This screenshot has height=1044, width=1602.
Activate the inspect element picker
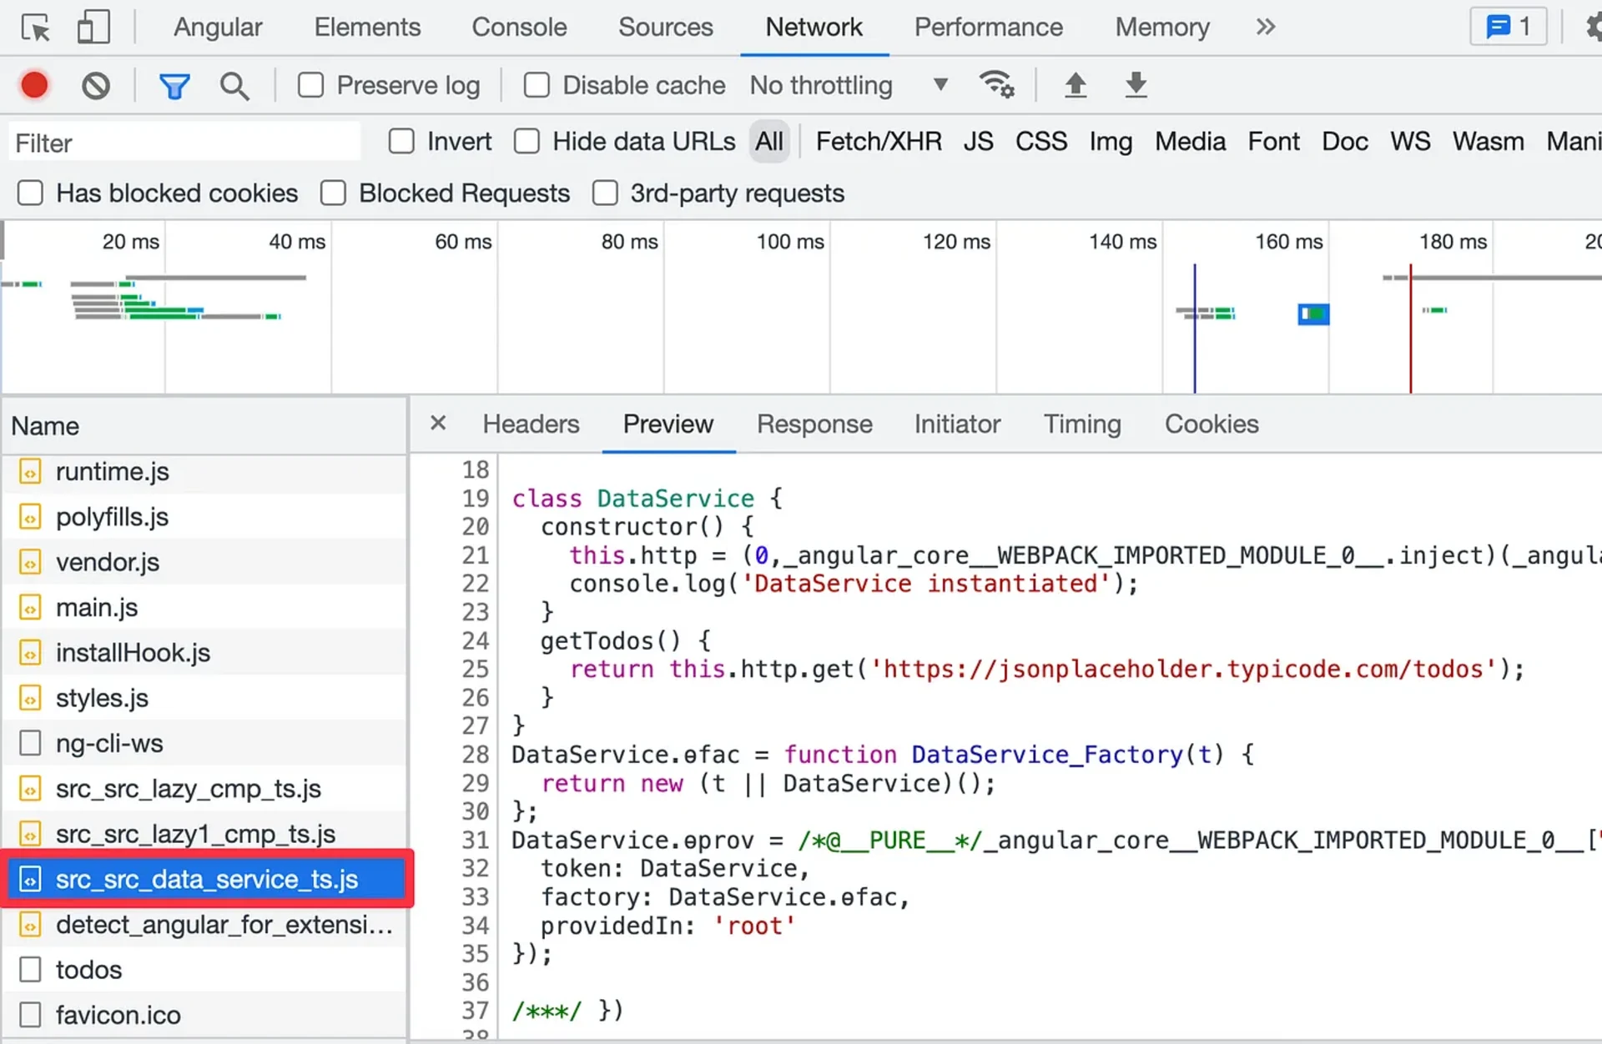pyautogui.click(x=35, y=28)
